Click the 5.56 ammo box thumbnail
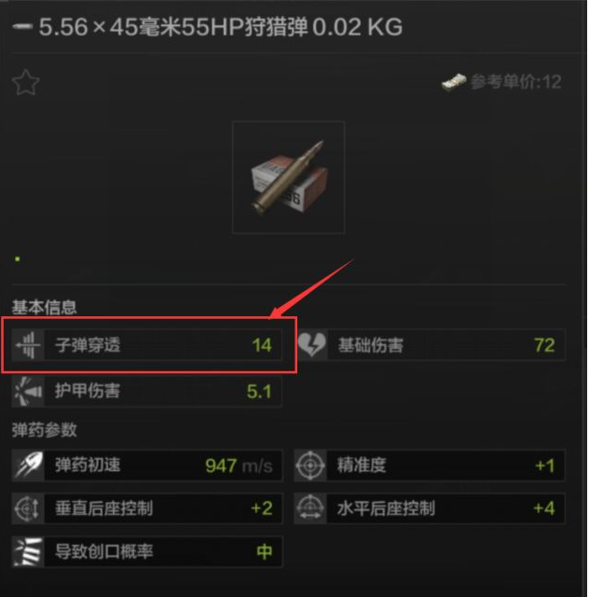This screenshot has width=589, height=597. coord(289,177)
